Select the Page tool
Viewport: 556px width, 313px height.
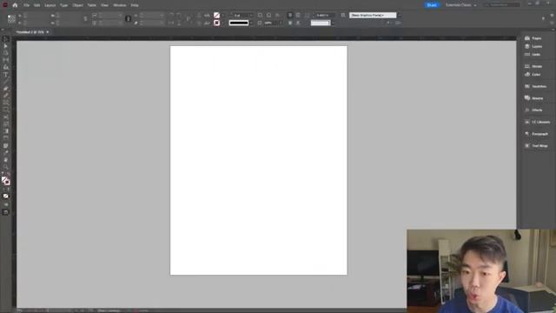coord(6,53)
